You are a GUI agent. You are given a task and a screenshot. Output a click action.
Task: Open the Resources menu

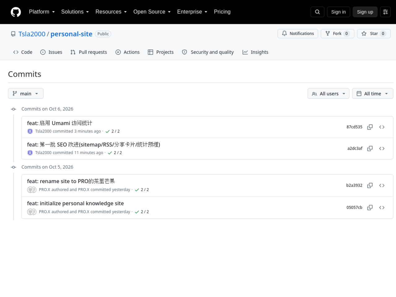111,12
